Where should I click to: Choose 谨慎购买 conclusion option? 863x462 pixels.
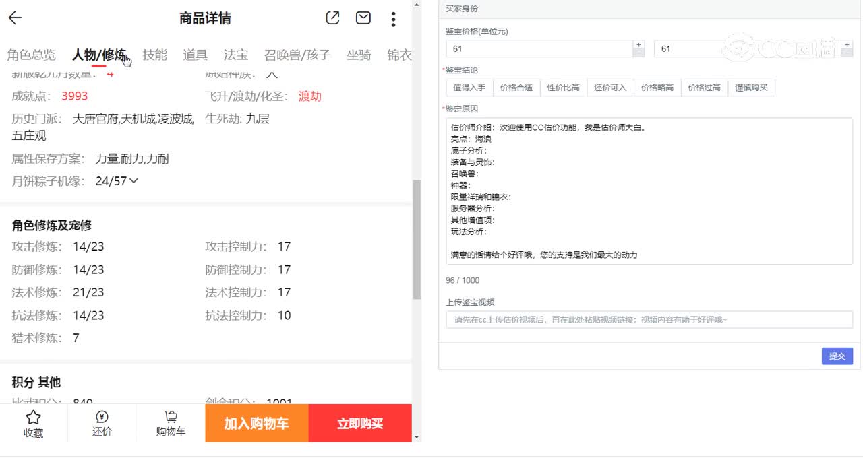click(x=751, y=88)
